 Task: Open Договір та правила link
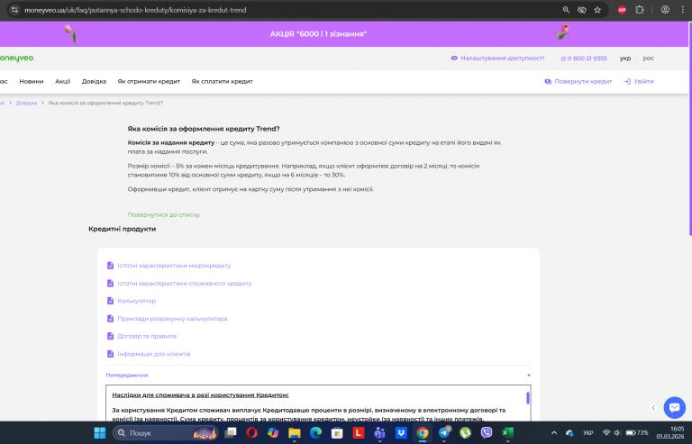147,336
